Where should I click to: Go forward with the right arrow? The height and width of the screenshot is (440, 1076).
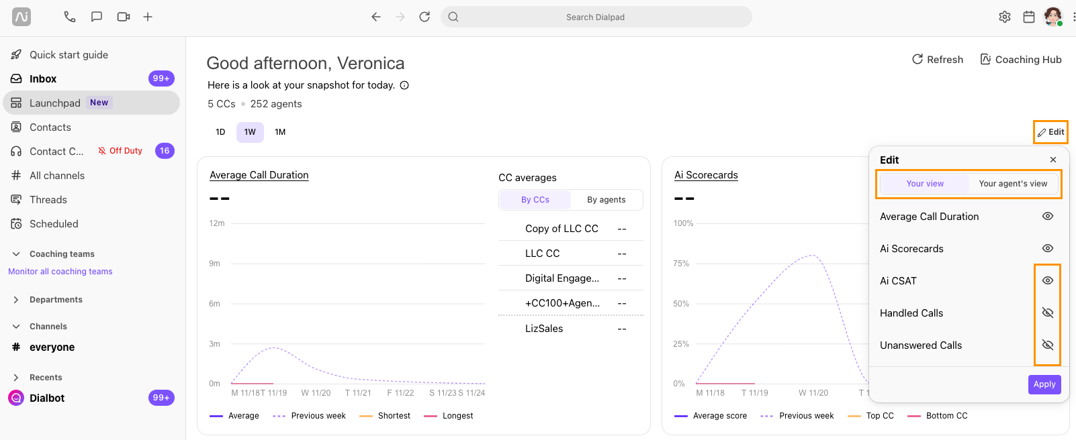click(x=400, y=17)
